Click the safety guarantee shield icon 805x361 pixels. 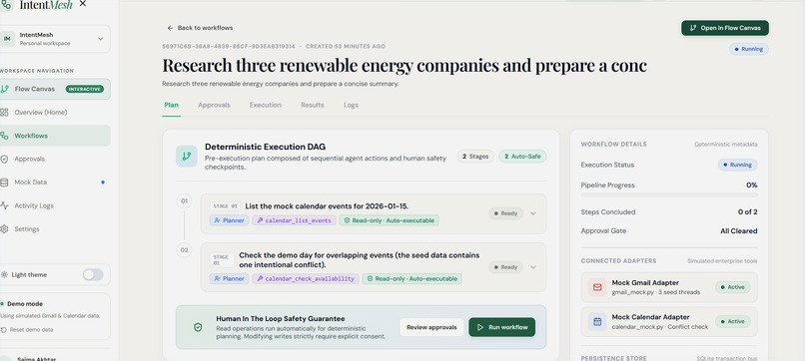tap(198, 327)
